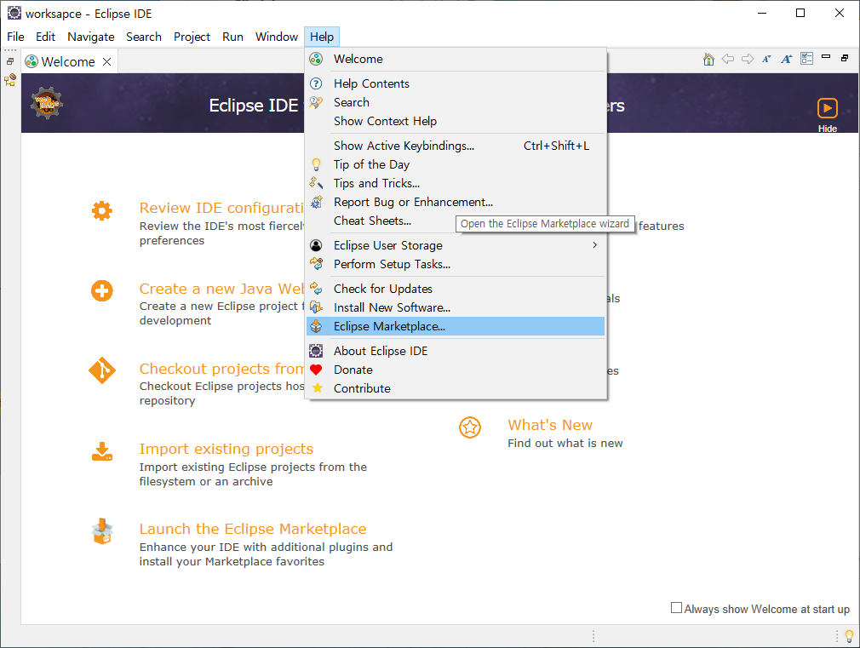Click the status bar lightbulb tip icon
Image resolution: width=860 pixels, height=648 pixels.
849,636
